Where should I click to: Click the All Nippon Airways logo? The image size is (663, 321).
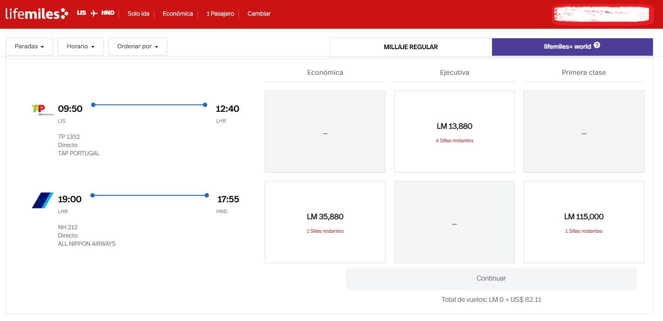tap(43, 200)
